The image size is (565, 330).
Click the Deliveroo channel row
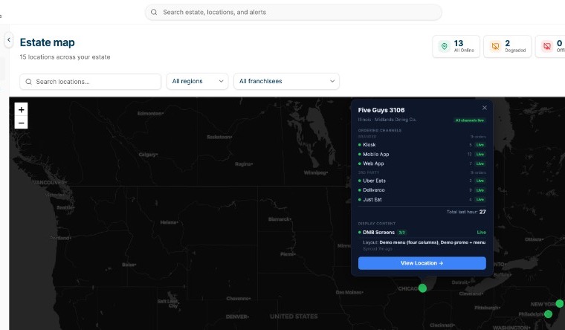coord(422,190)
